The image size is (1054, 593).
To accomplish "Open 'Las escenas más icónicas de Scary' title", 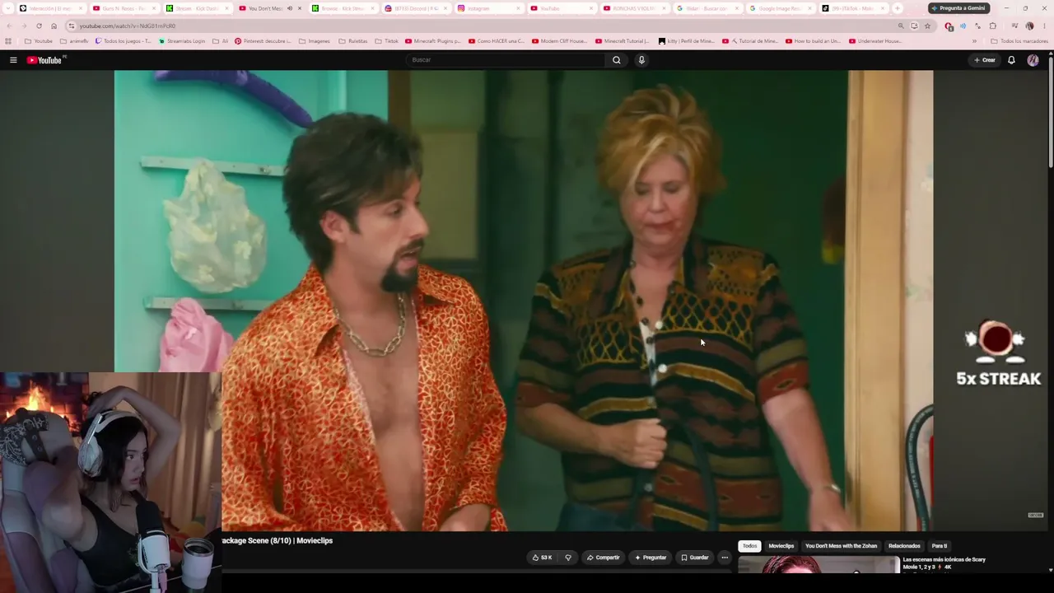I will click(x=944, y=563).
